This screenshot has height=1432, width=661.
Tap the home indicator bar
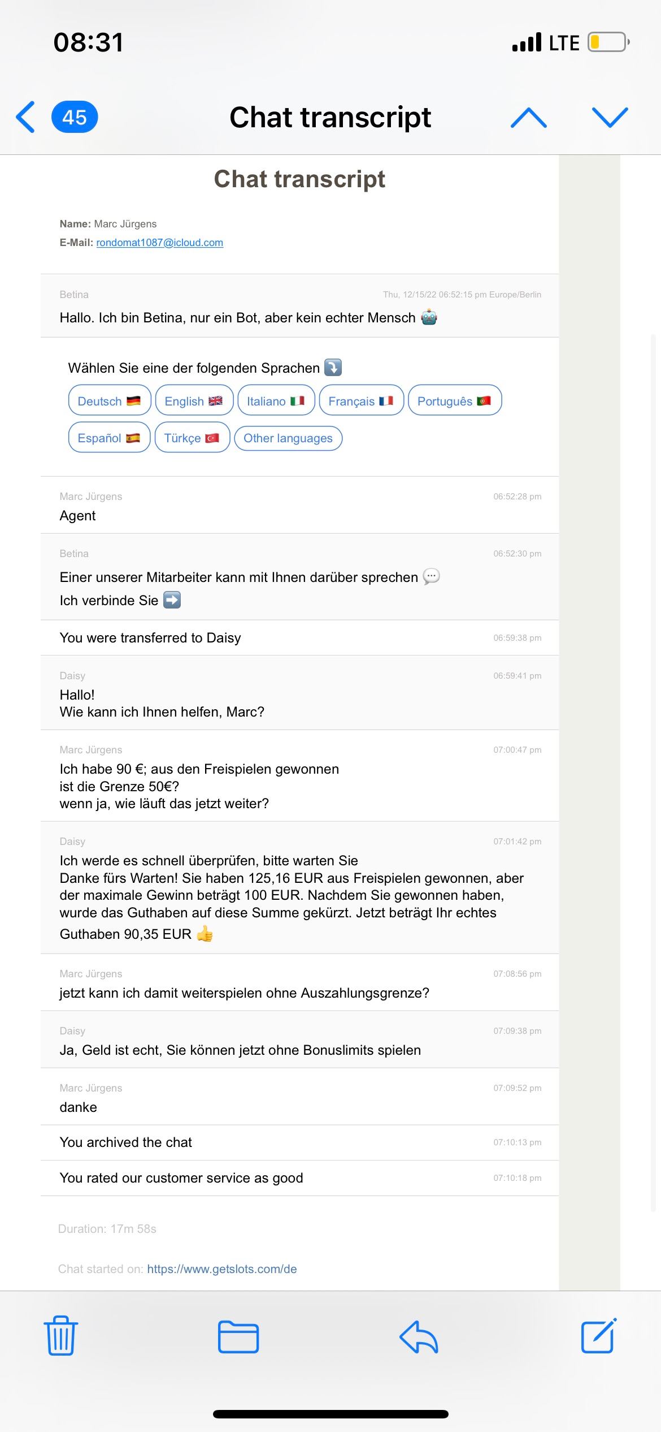click(330, 1414)
